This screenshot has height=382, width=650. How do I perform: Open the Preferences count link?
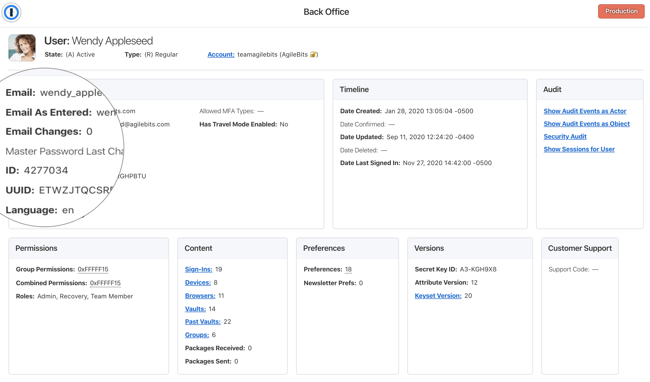(348, 269)
